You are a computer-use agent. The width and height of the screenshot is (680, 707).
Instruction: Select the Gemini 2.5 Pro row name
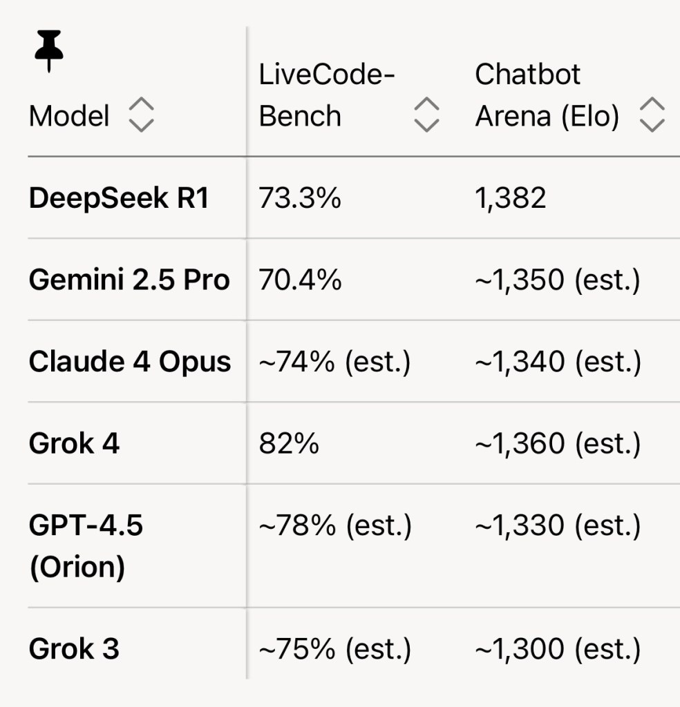click(x=129, y=280)
